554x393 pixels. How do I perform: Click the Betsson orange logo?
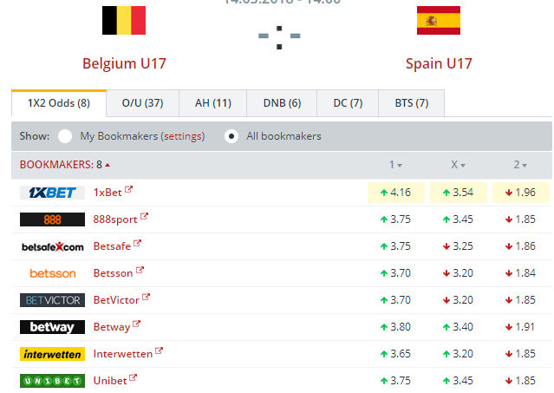52,273
